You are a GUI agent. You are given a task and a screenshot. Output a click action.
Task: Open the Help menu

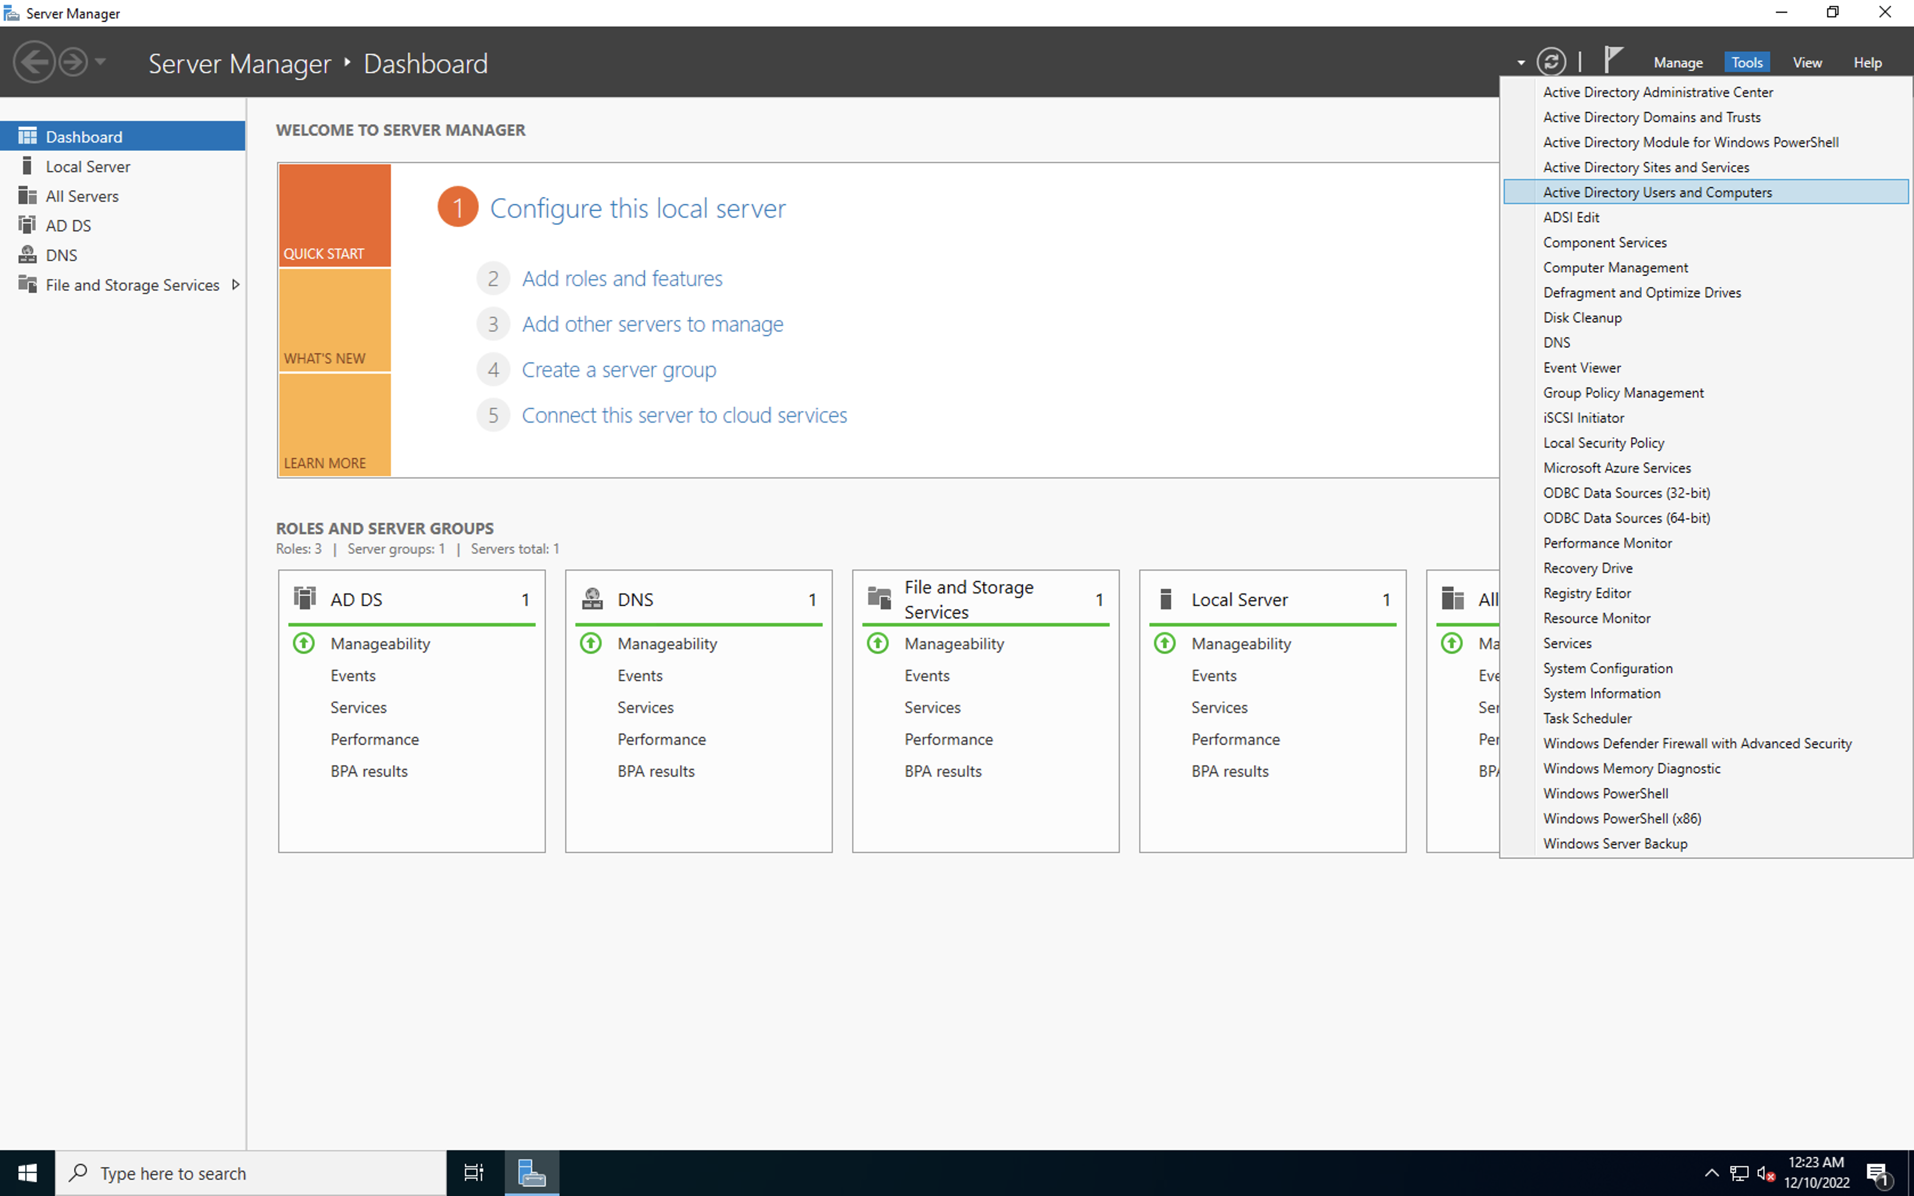pyautogui.click(x=1867, y=63)
